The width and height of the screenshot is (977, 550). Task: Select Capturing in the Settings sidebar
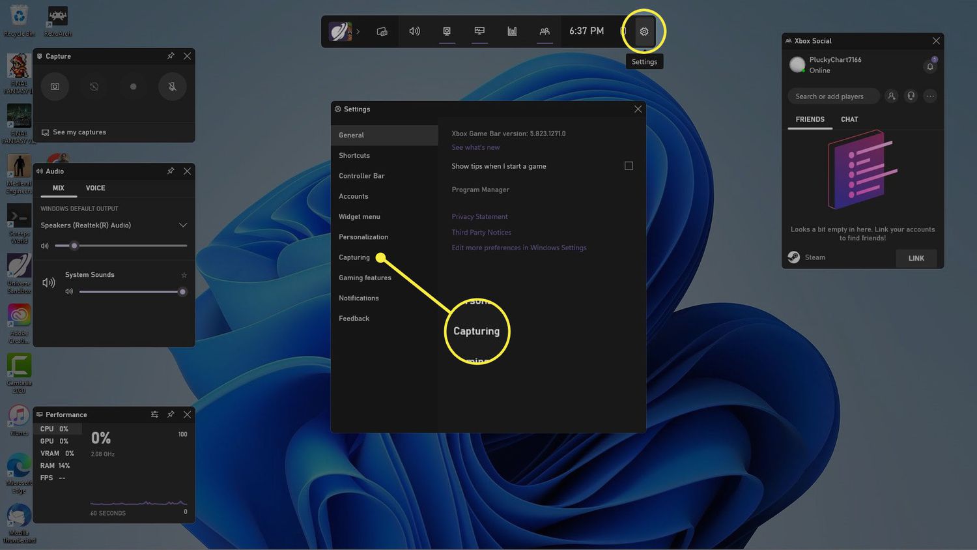click(354, 257)
